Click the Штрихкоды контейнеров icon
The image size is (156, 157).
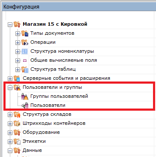tap(17, 124)
